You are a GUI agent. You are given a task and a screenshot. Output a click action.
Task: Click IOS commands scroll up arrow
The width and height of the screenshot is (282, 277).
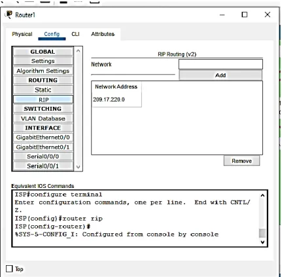pyautogui.click(x=262, y=195)
